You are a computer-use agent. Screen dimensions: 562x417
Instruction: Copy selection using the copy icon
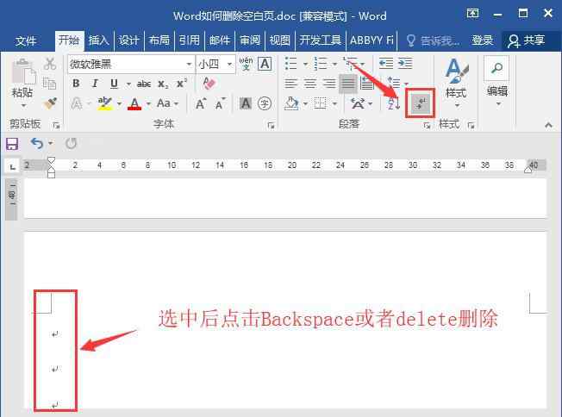tap(49, 84)
